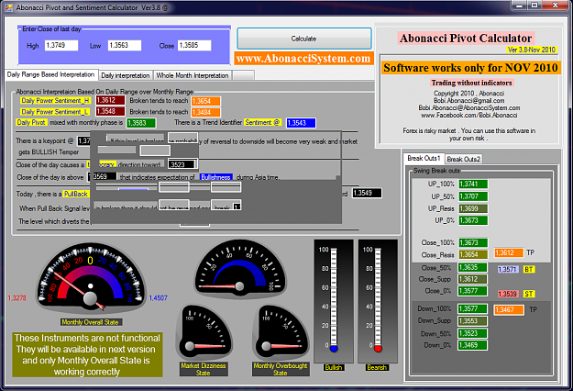Click orange target value 1,3654
The height and width of the screenshot is (391, 573).
205,101
